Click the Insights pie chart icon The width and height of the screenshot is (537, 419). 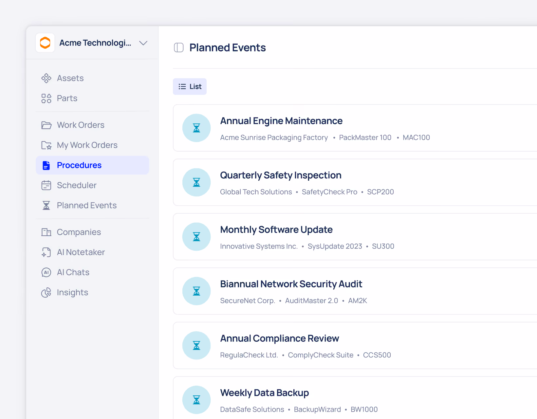pyautogui.click(x=46, y=292)
